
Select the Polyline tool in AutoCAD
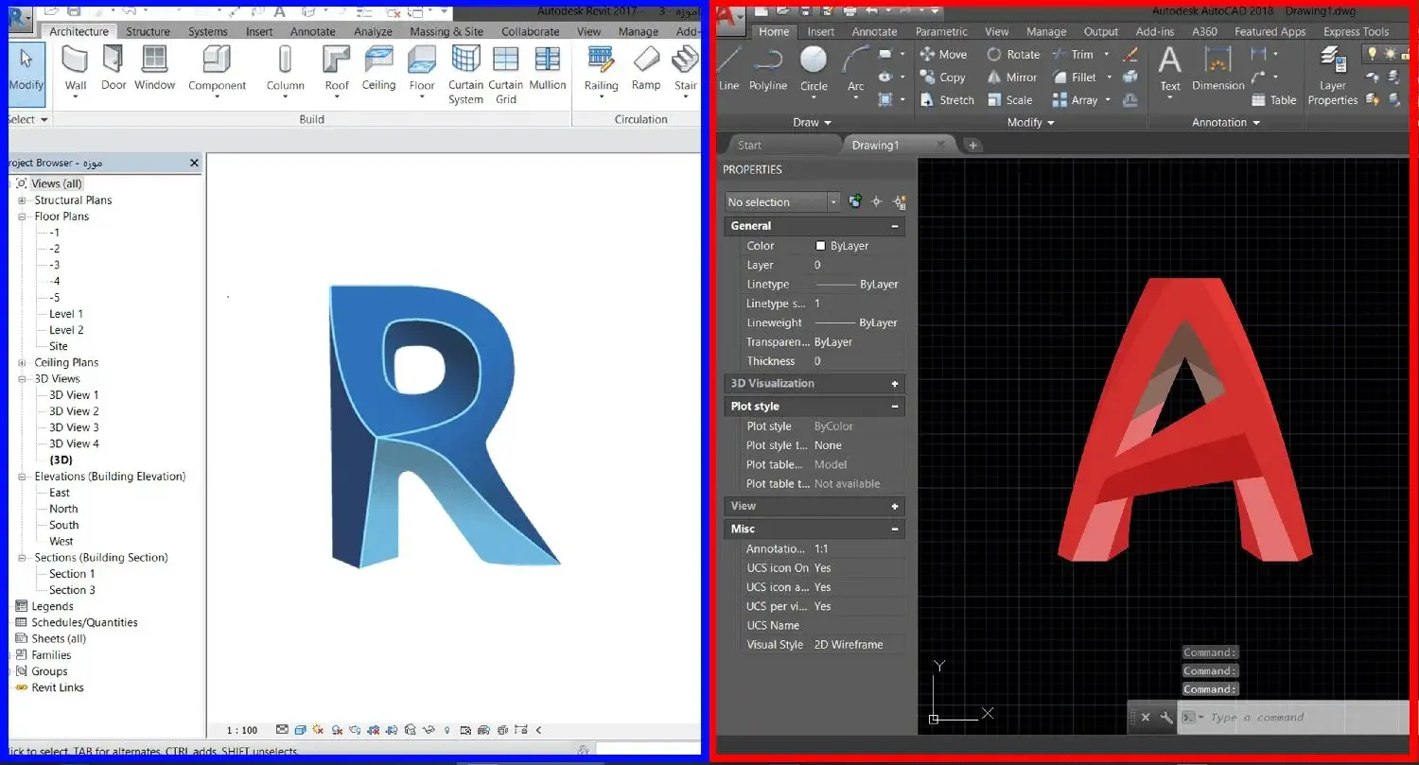pos(768,68)
